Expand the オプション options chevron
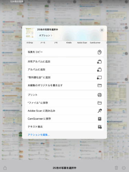 [45, 35]
